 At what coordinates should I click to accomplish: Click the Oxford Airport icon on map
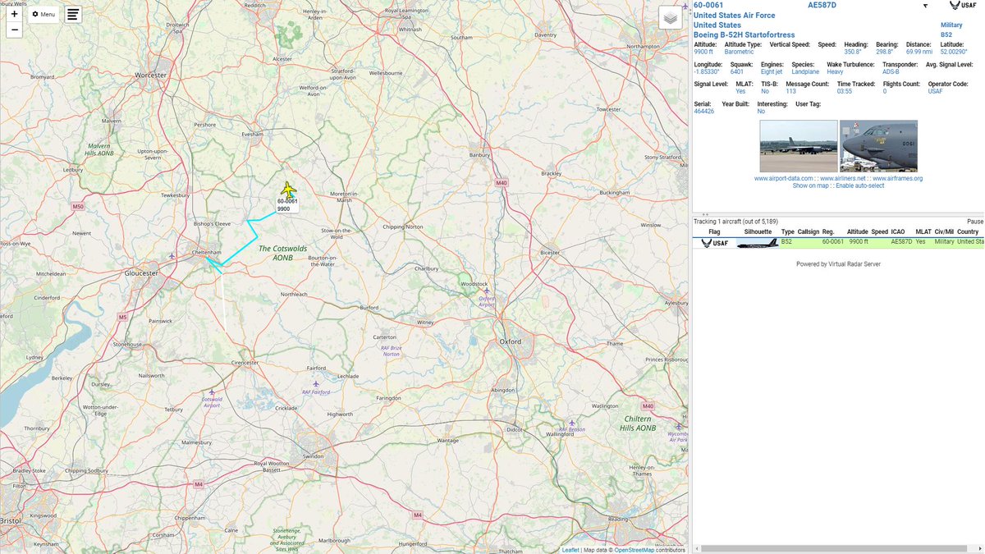coord(486,290)
